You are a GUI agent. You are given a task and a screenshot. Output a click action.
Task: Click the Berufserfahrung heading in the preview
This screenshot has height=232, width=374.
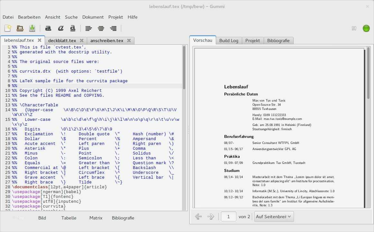pos(239,137)
